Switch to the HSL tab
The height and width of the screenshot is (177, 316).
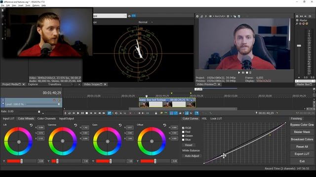click(x=204, y=118)
